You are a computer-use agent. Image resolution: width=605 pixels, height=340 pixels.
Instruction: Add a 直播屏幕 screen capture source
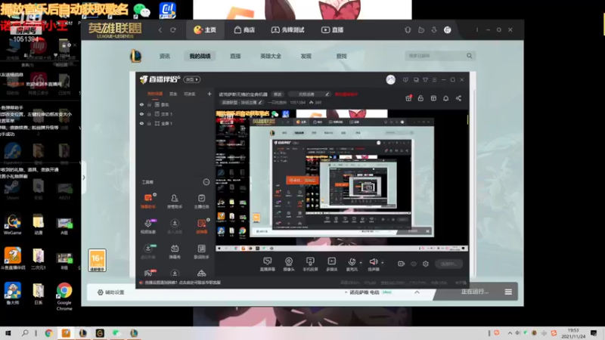click(268, 264)
